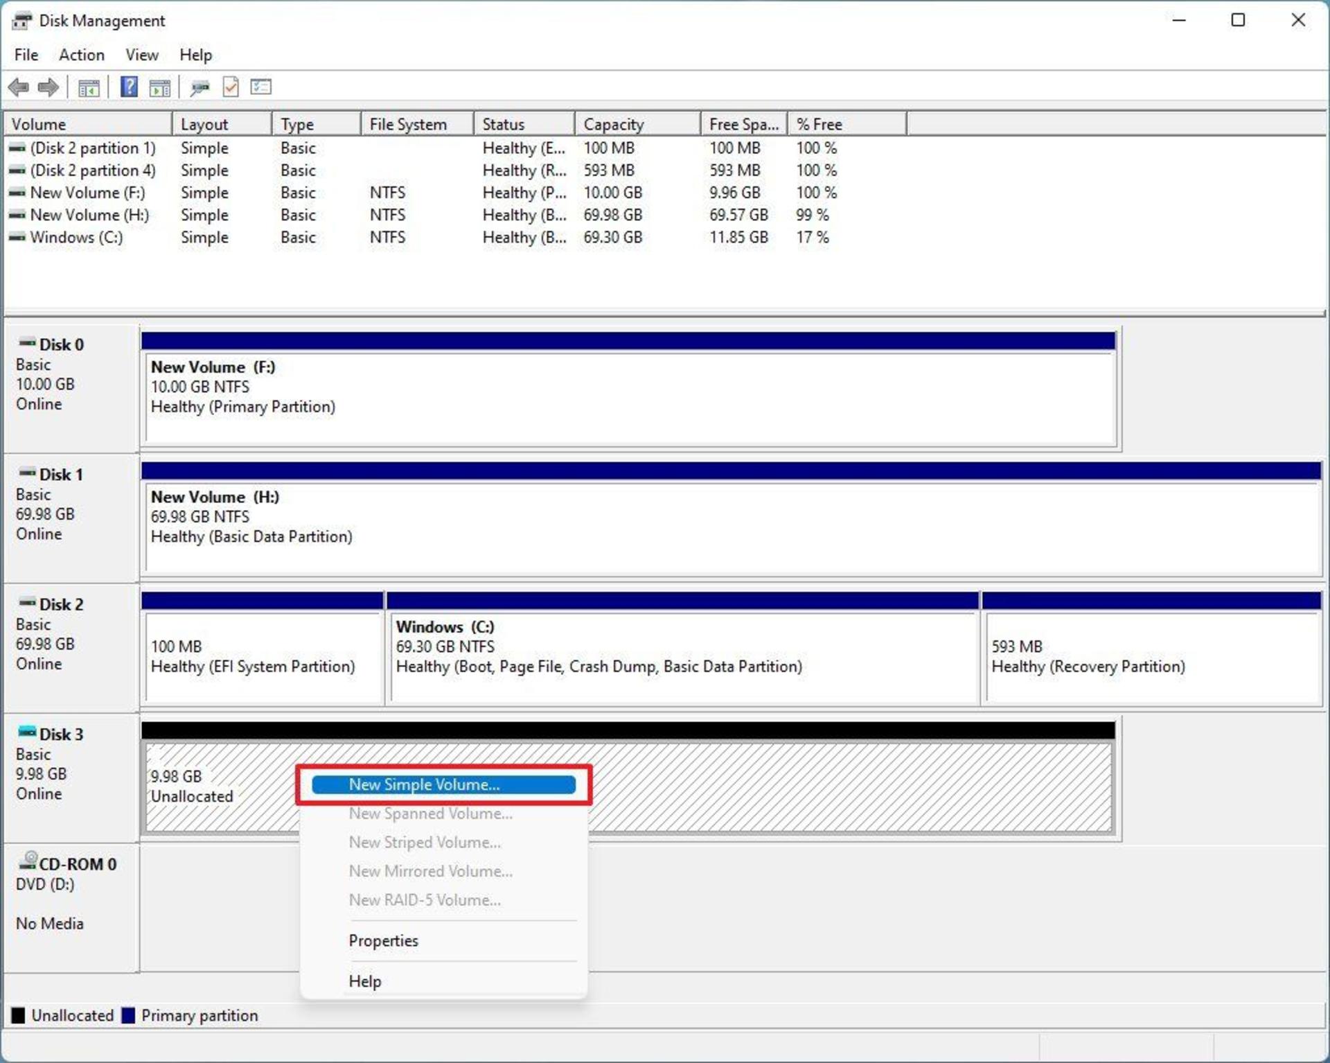1330x1063 pixels.
Task: Click the Show/Hide Console Tree icon
Action: tap(89, 87)
